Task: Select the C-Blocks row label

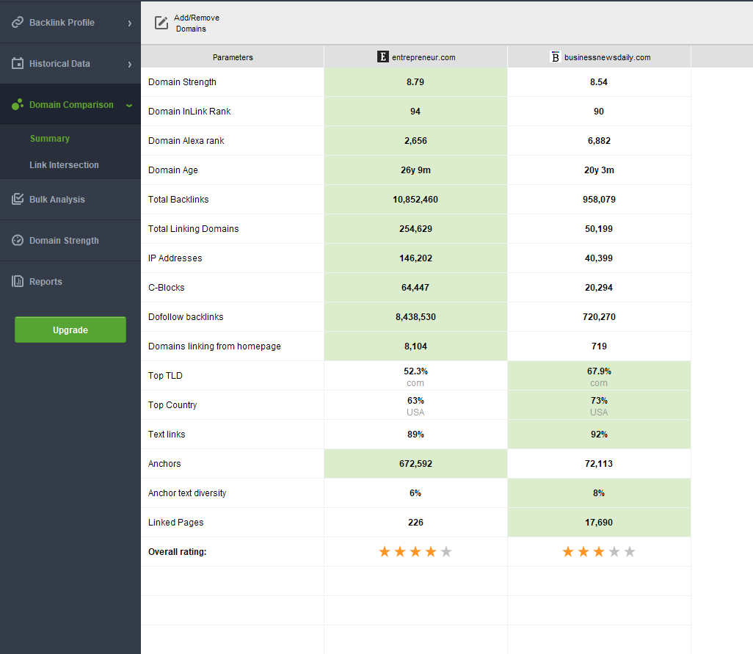Action: click(166, 287)
